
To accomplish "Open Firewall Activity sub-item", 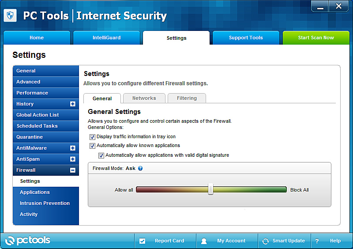I will (x=46, y=214).
